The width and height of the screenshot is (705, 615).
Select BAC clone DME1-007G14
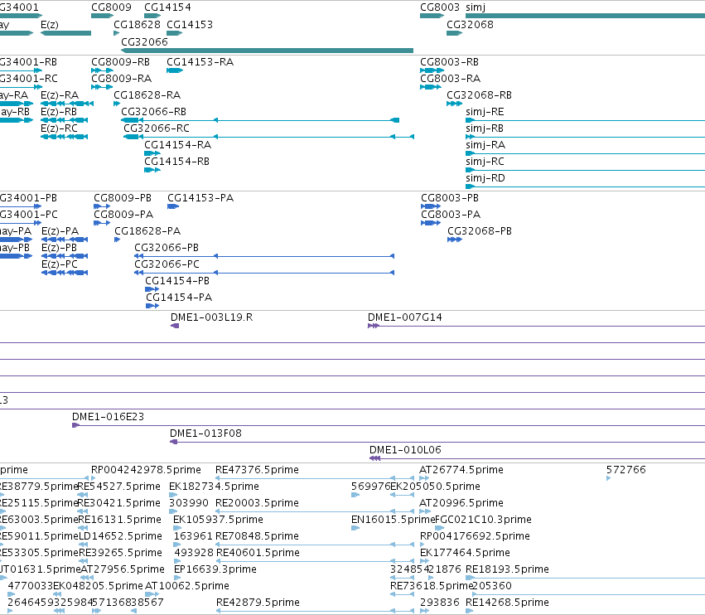coord(536,326)
